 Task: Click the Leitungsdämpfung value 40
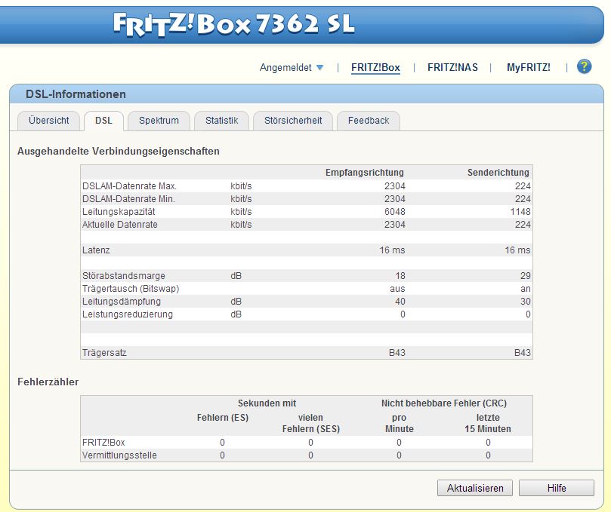coord(400,302)
